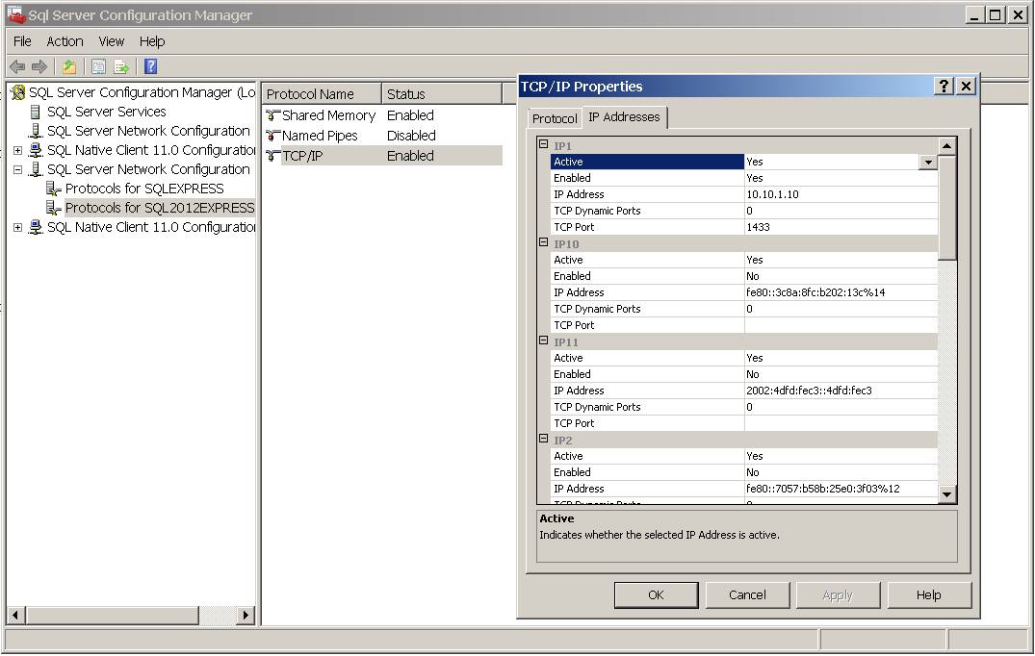Open the Help menu
The height and width of the screenshot is (656, 1035).
tap(152, 41)
